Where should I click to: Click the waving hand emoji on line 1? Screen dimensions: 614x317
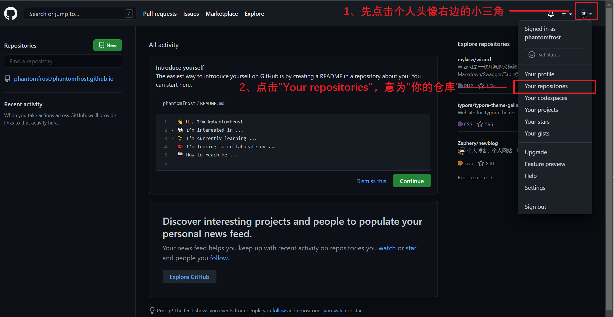pos(180,122)
